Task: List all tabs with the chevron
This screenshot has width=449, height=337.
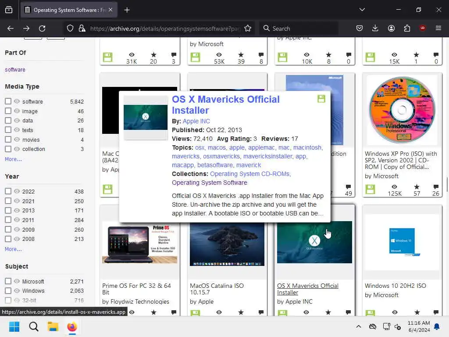Action: click(x=362, y=10)
